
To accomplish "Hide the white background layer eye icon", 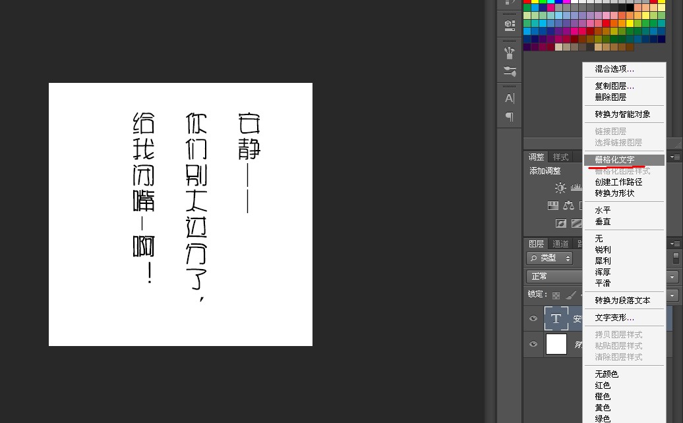I will tap(533, 344).
